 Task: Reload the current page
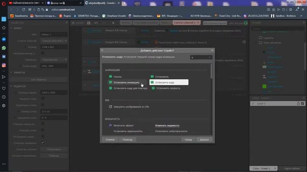(24, 10)
